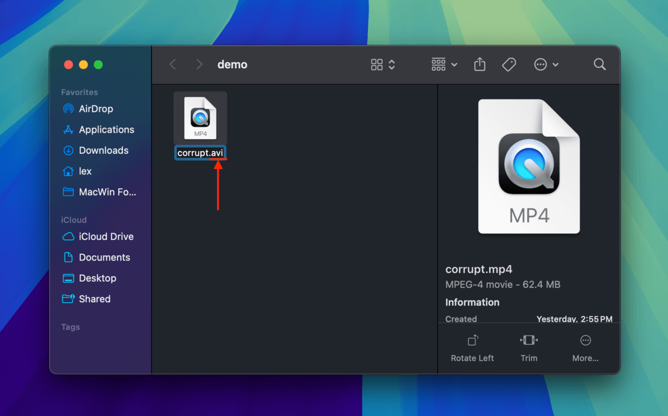Click the corrupt.mp4 preview title
The width and height of the screenshot is (668, 416).
[x=479, y=269]
